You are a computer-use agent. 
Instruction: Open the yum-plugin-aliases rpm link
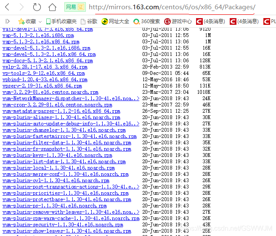click(61, 117)
